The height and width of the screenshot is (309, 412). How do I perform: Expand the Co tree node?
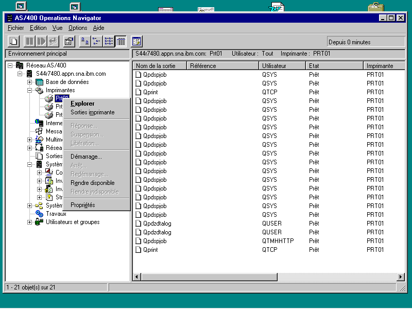(x=40, y=173)
